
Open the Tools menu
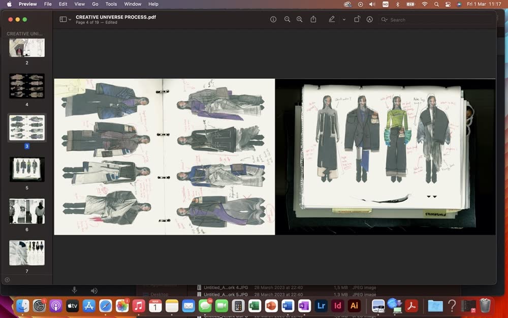[x=111, y=4]
